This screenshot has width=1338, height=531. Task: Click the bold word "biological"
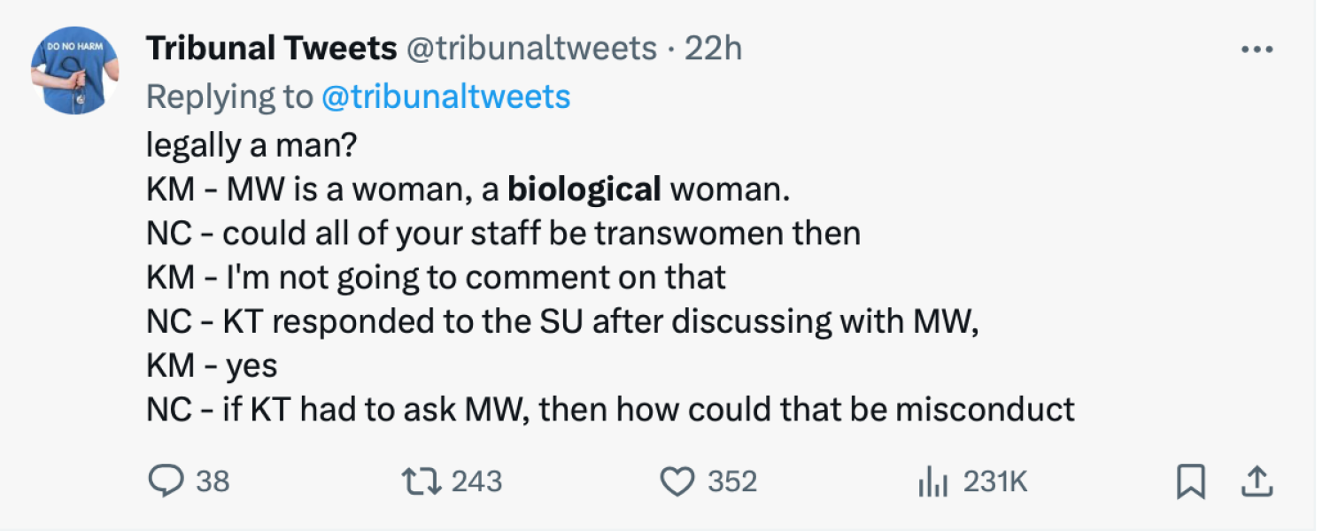584,189
